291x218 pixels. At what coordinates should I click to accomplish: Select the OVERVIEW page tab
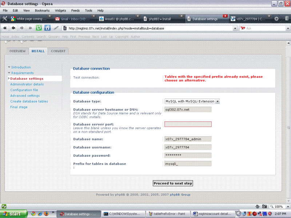(x=17, y=51)
